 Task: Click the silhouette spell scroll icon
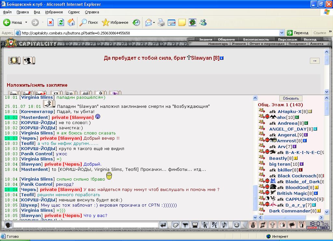29,60
